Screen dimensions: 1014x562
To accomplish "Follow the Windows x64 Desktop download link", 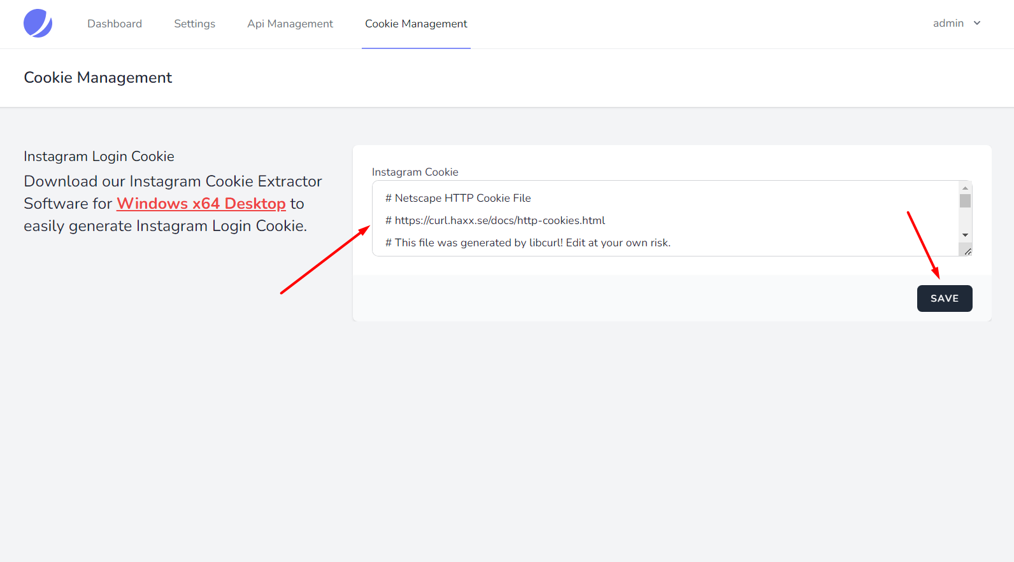I will pyautogui.click(x=201, y=204).
